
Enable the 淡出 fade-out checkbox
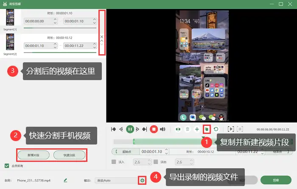coord(156,162)
